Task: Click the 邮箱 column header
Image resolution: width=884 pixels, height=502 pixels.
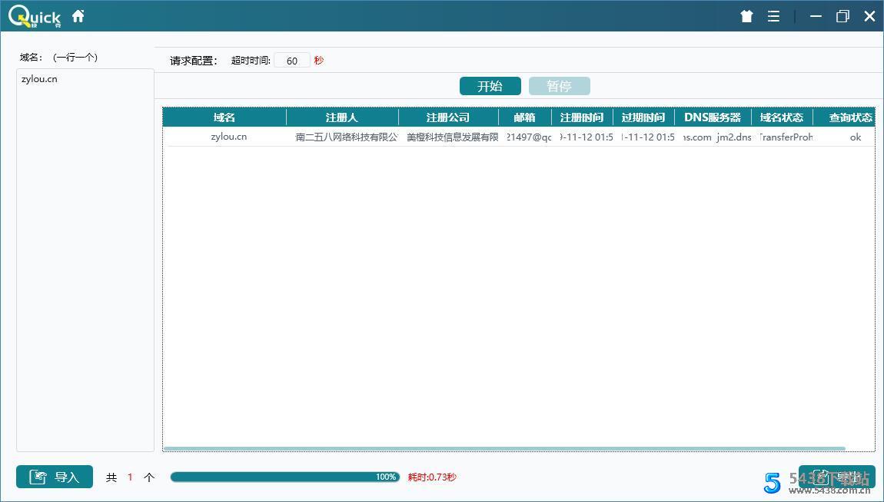Action: click(524, 117)
